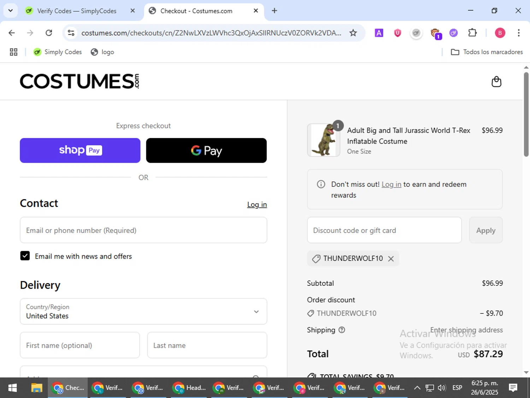The width and height of the screenshot is (530, 398).
Task: View site information icon in address bar
Action: pyautogui.click(x=71, y=33)
